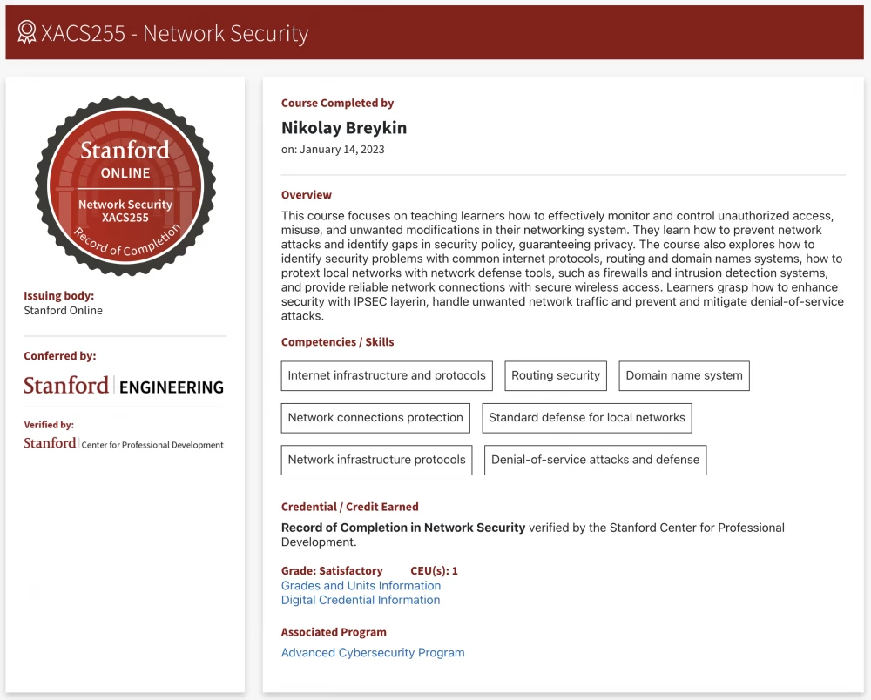
Task: Select the Routing security skill tag
Action: coord(556,376)
